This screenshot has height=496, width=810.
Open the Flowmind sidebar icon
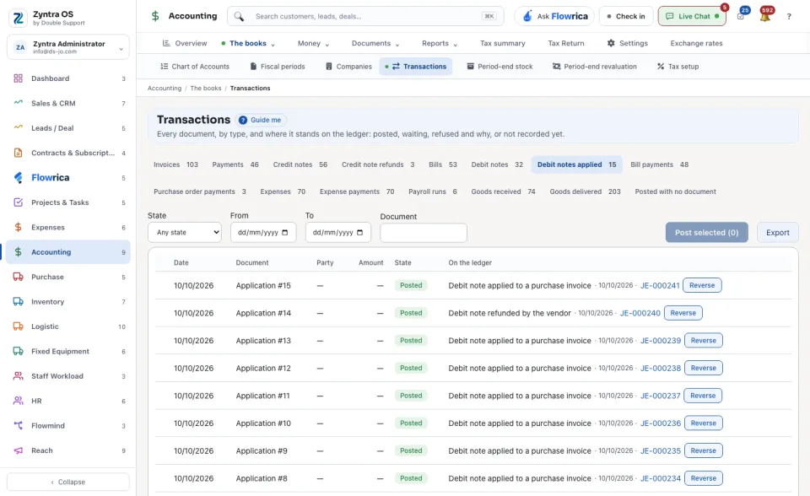pos(18,426)
